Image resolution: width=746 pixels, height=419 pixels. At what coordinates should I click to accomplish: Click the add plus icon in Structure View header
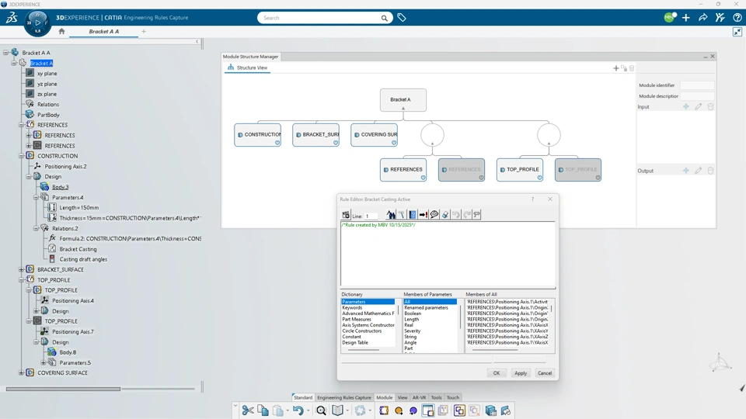point(615,68)
